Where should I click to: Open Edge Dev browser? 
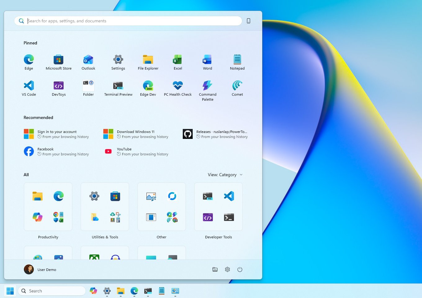[x=148, y=87]
